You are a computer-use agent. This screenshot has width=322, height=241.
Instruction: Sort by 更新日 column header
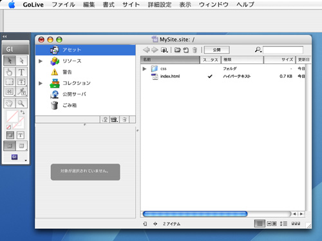click(303, 60)
